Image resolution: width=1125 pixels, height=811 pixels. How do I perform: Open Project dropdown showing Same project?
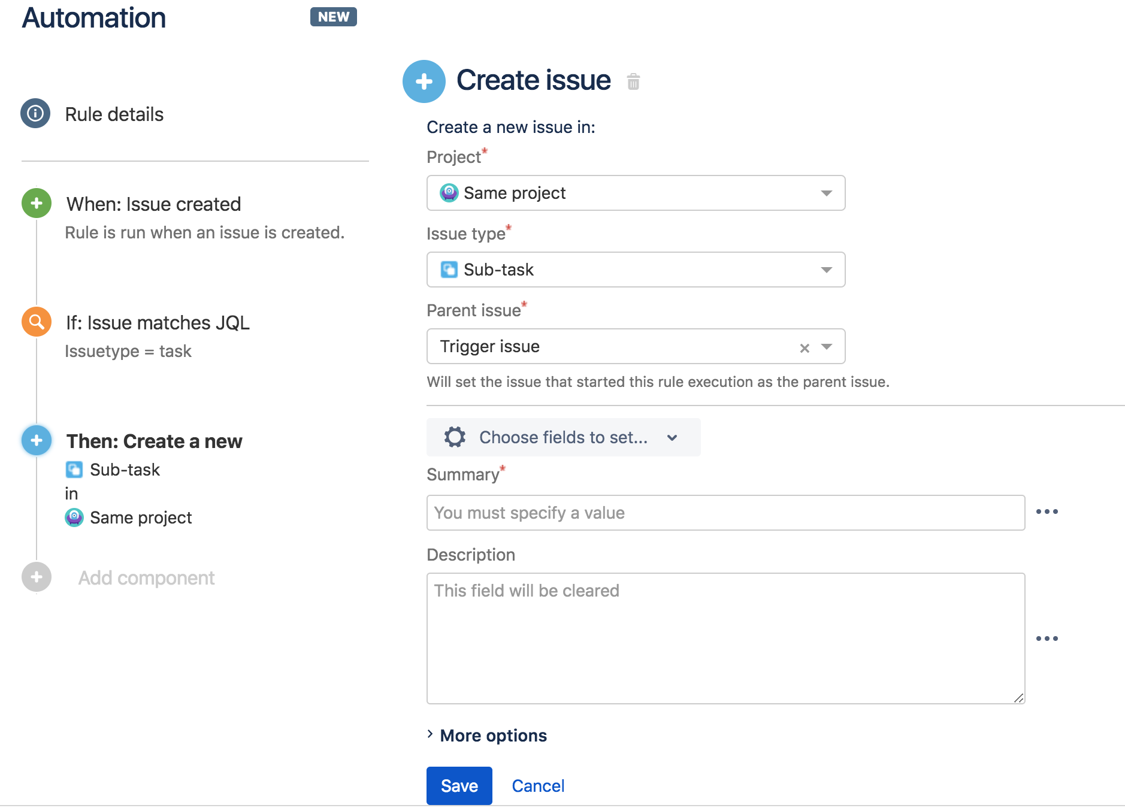tap(636, 193)
